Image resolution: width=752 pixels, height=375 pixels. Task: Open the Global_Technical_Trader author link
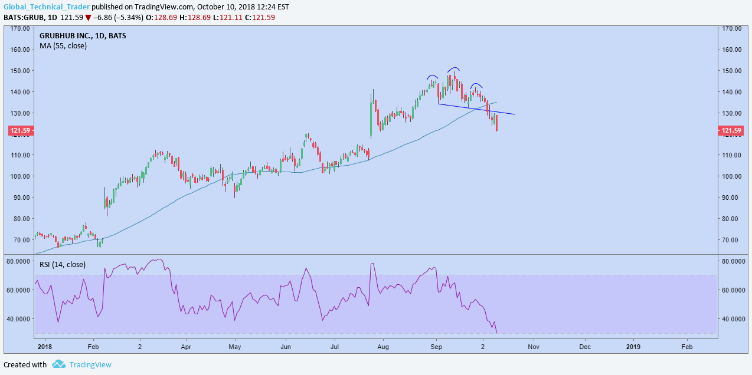coord(47,7)
